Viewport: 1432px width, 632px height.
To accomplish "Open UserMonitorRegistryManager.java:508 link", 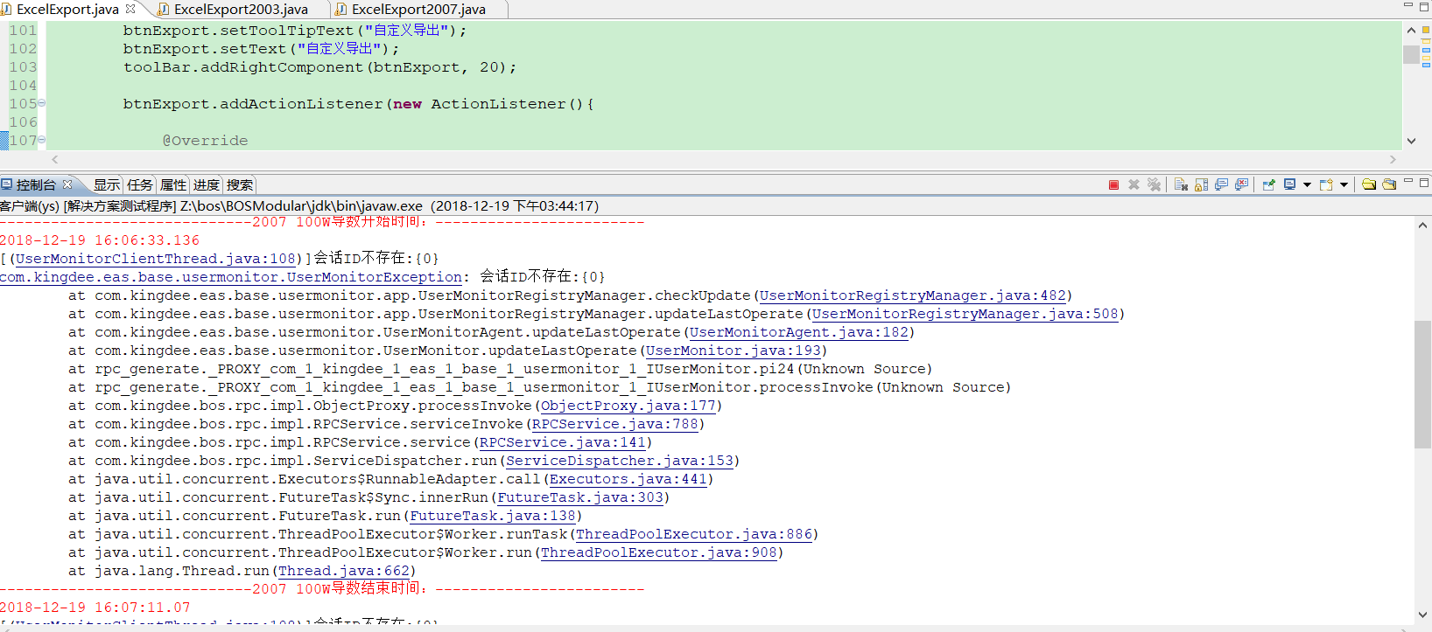I will [965, 314].
